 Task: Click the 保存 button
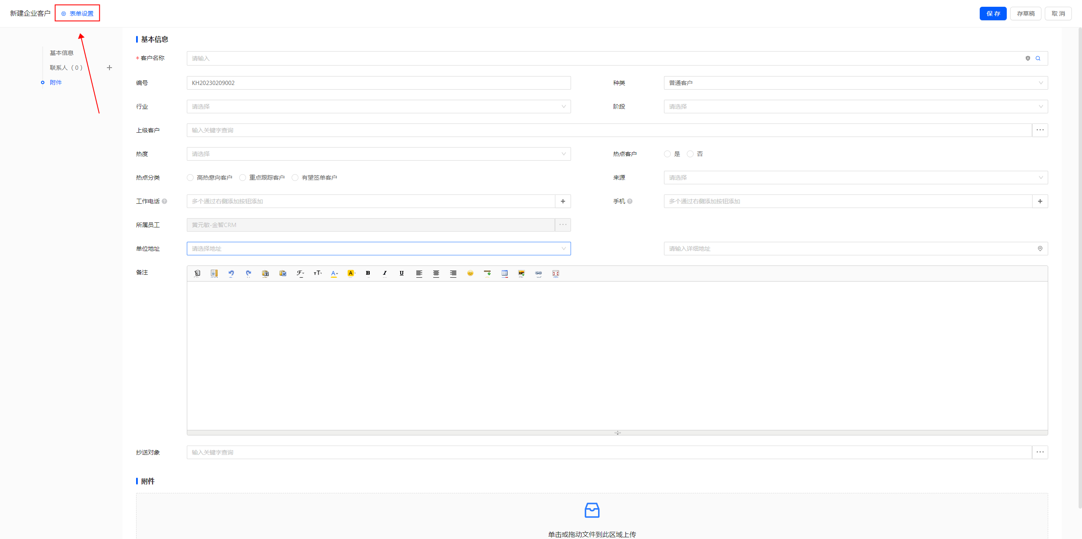tap(993, 14)
